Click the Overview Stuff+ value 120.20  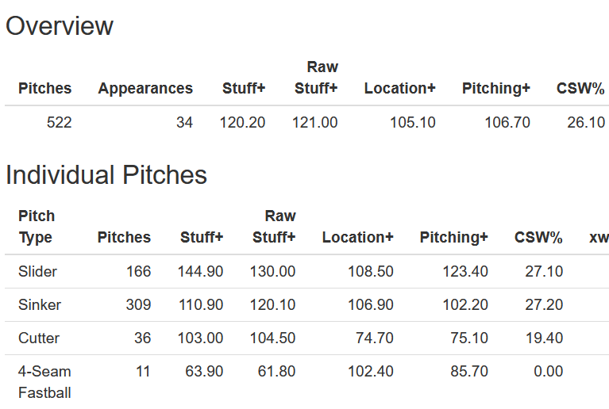[242, 123]
